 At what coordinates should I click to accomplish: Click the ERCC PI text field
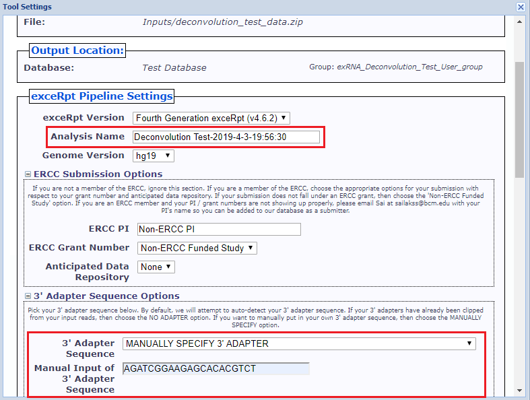pyautogui.click(x=219, y=229)
